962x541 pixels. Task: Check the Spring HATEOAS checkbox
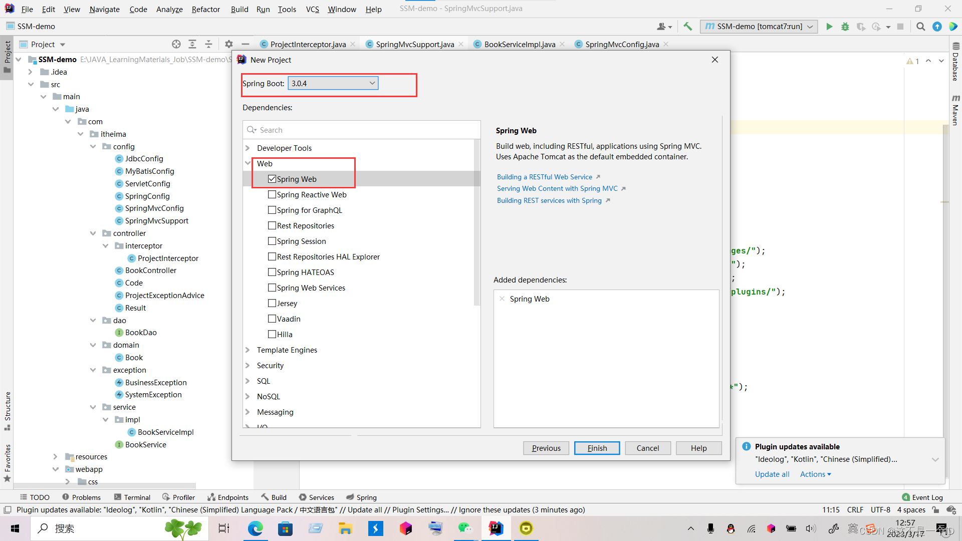tap(272, 272)
